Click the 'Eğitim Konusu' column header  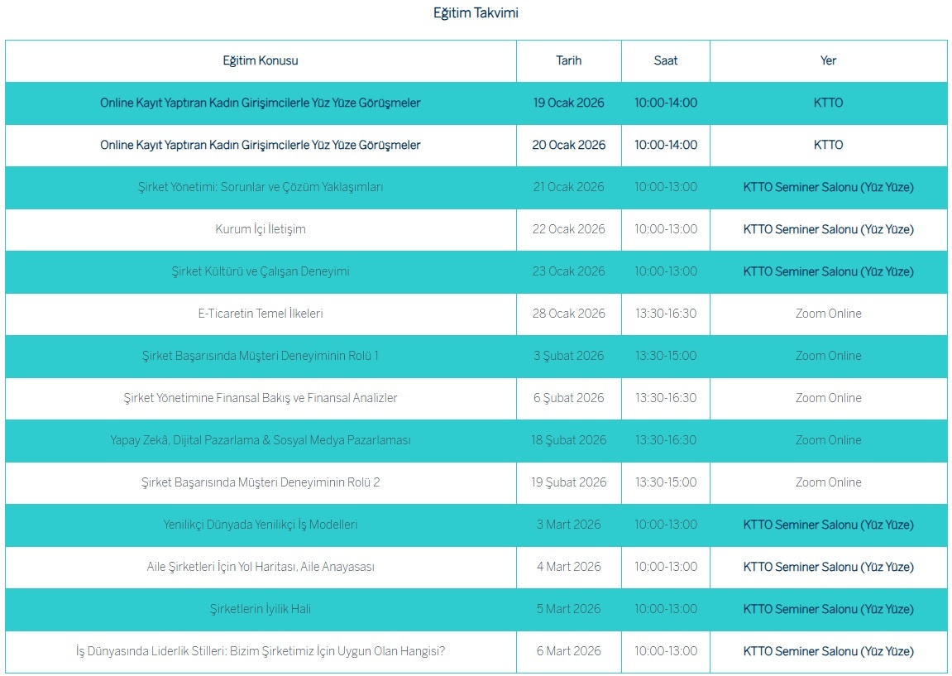(x=261, y=60)
